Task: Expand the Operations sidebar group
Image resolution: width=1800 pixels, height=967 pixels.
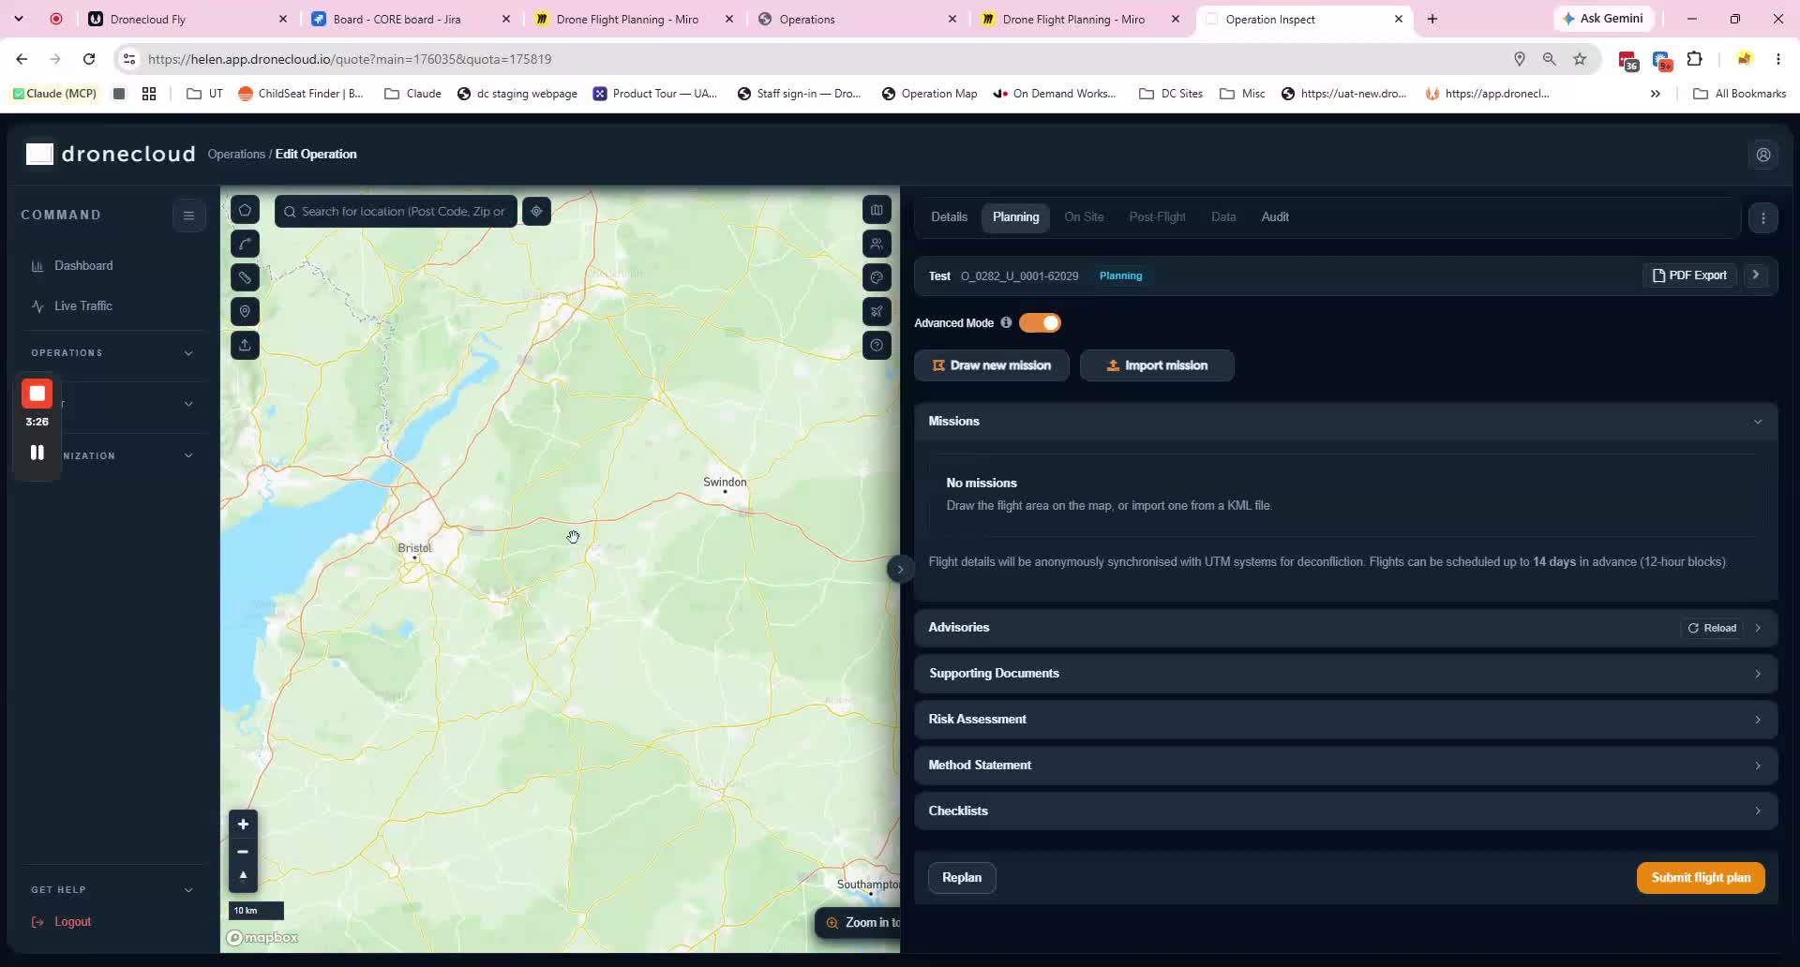Action: 112,353
